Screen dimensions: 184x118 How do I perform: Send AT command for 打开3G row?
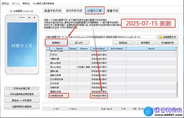coord(99,55)
